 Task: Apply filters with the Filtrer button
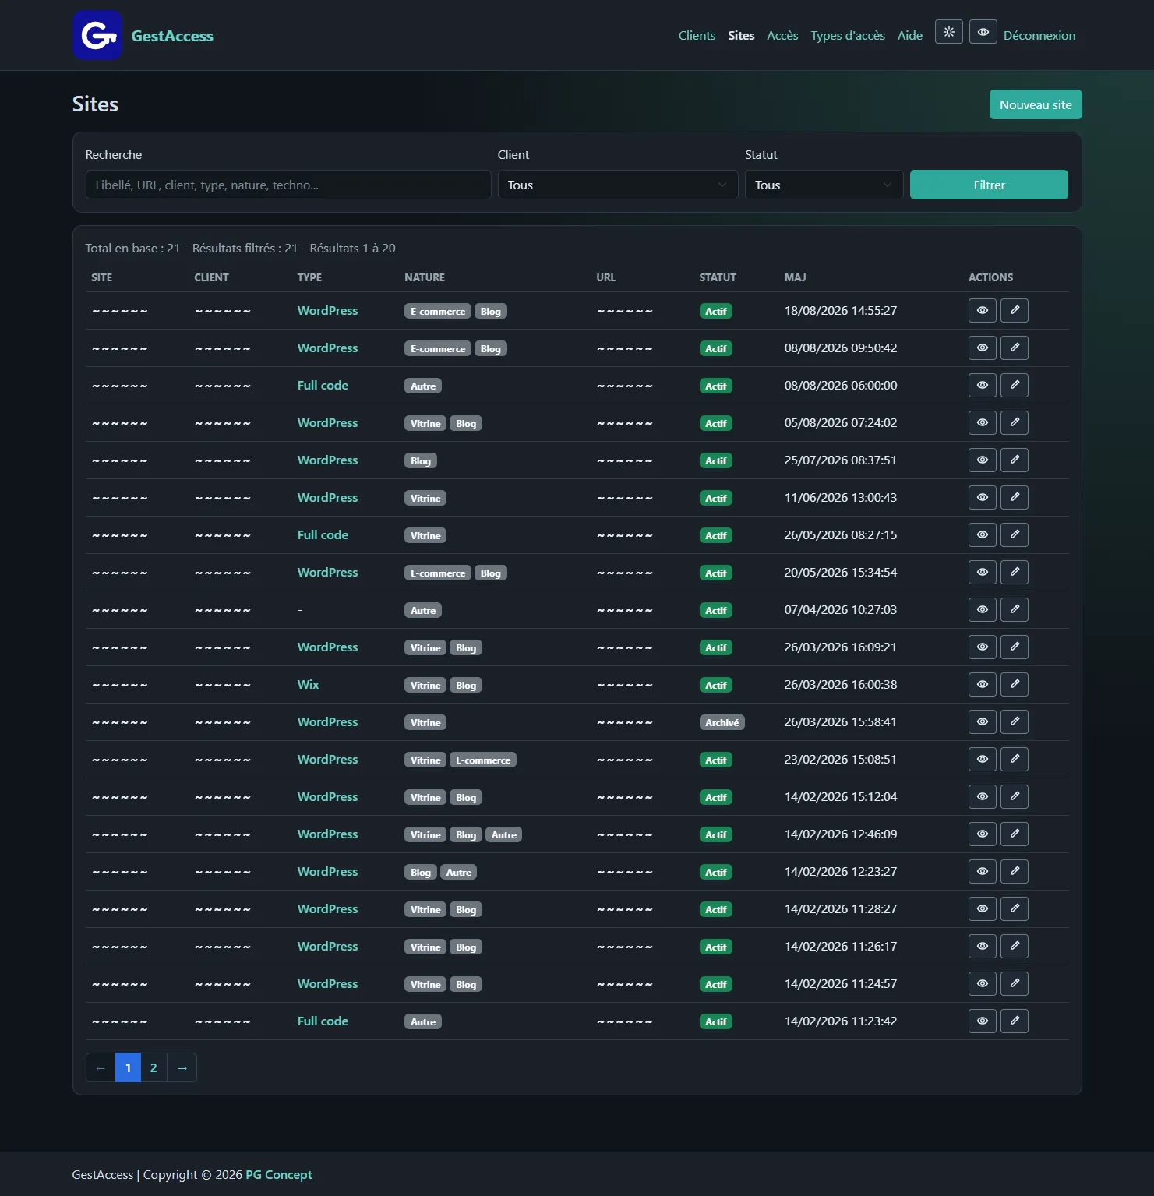989,185
